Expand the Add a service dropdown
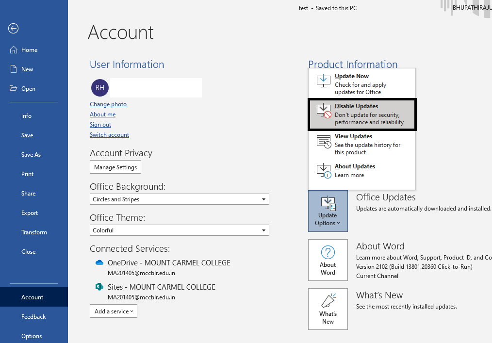This screenshot has height=343, width=492. pyautogui.click(x=113, y=311)
